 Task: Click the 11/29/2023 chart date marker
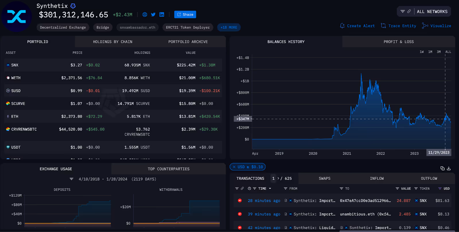(439, 153)
